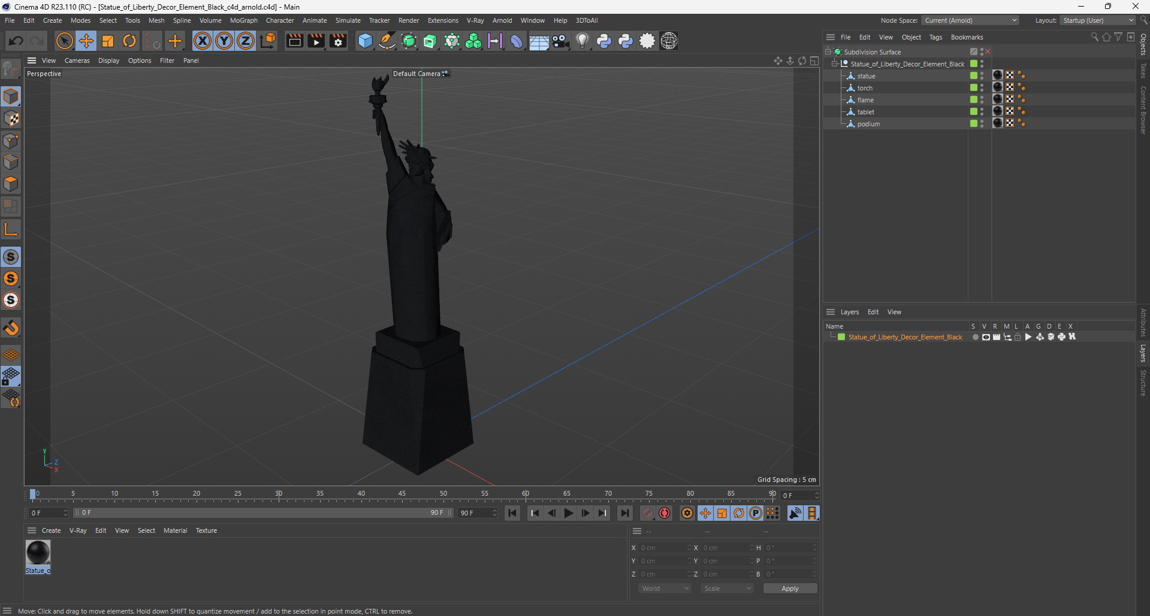This screenshot has height=616, width=1150.
Task: Open Edit Render Settings icon
Action: click(339, 41)
